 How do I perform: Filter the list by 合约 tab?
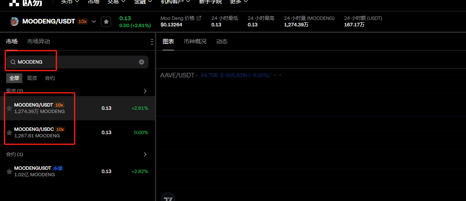(50, 78)
